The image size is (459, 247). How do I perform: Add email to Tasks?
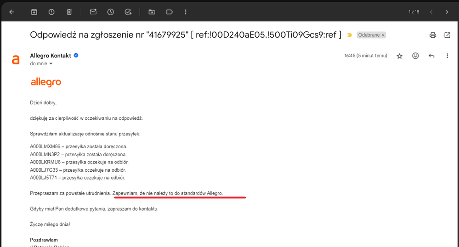tap(128, 12)
